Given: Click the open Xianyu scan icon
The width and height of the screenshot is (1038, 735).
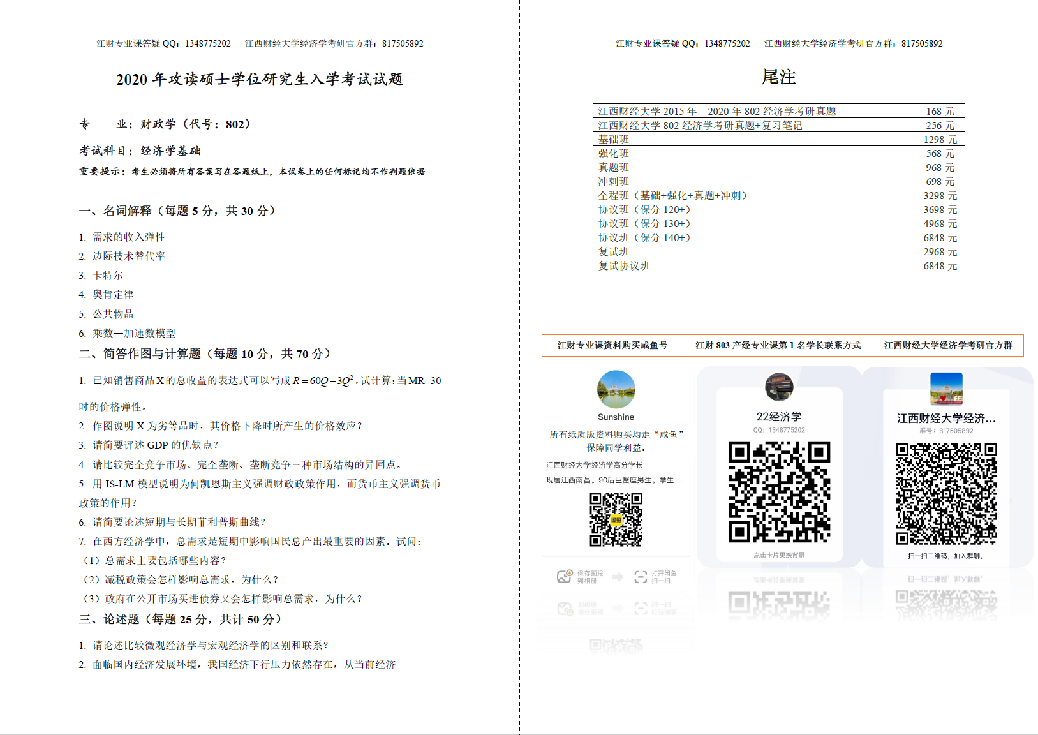Looking at the screenshot, I should pyautogui.click(x=641, y=577).
